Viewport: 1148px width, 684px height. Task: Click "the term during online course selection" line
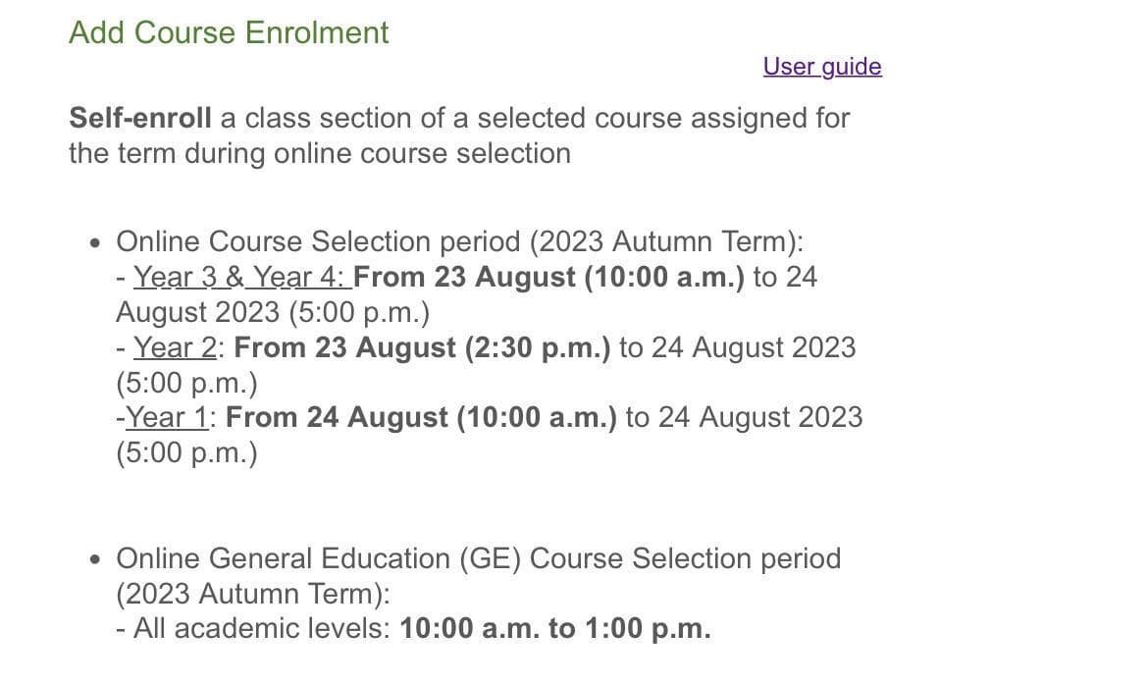pos(319,154)
